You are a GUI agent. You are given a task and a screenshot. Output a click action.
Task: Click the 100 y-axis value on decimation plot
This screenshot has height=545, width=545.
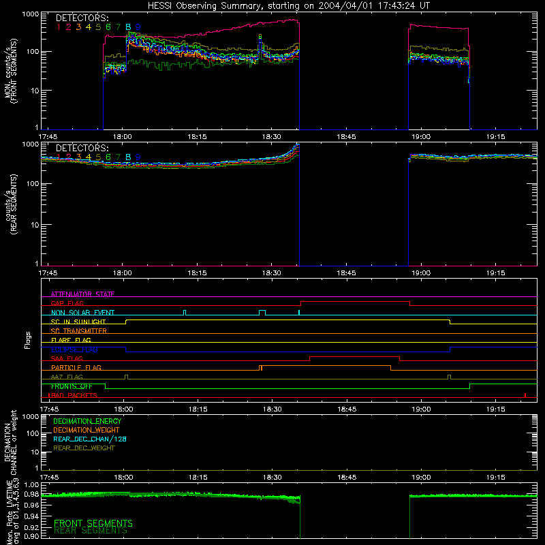[33, 433]
